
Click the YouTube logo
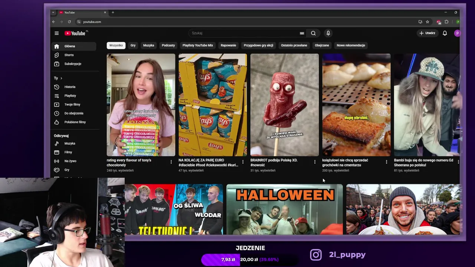tap(76, 33)
